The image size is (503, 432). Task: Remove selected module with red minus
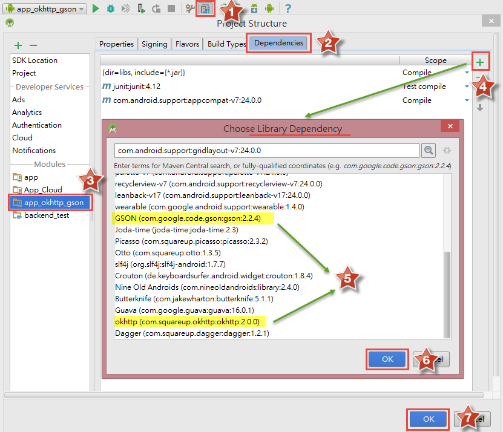pos(33,45)
